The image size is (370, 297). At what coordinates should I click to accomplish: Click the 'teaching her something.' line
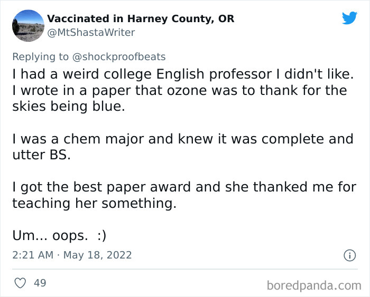[x=94, y=204]
